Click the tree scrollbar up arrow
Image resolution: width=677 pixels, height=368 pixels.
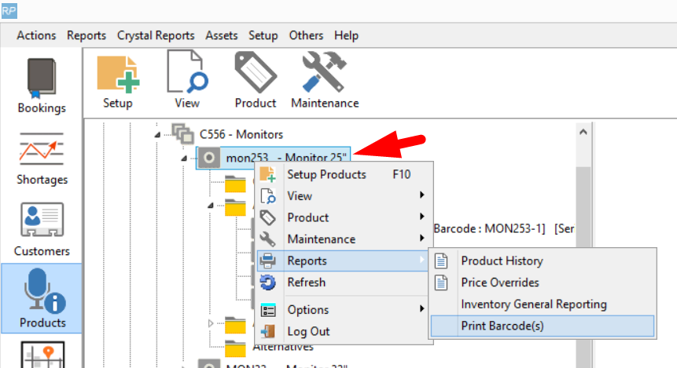point(583,132)
